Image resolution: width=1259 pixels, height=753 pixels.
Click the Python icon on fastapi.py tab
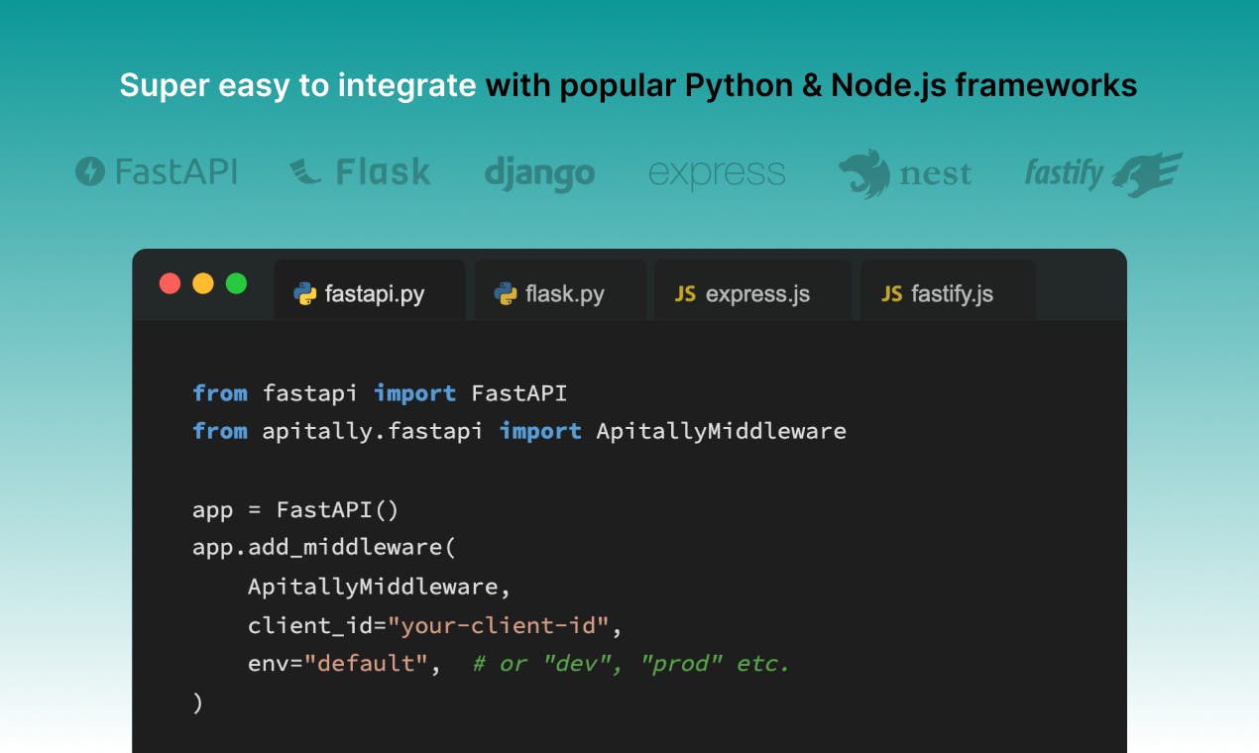[x=304, y=293]
